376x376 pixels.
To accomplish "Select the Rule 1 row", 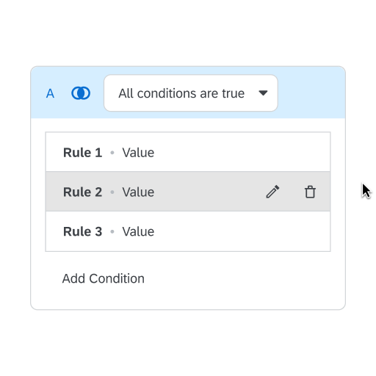I will pos(188,152).
